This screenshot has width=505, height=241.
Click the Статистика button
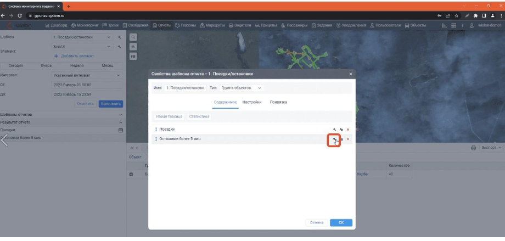pos(199,116)
